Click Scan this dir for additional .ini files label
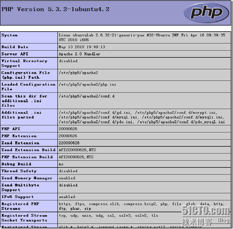This screenshot has width=233, height=229. coord(24,101)
